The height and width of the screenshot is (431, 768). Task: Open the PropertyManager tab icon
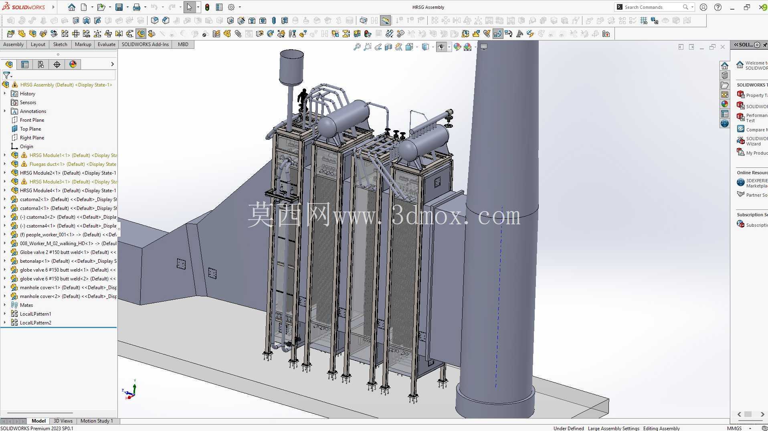click(25, 64)
